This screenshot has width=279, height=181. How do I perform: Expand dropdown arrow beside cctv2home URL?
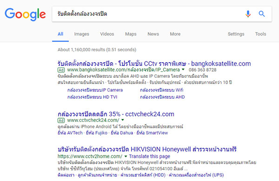(x=126, y=156)
